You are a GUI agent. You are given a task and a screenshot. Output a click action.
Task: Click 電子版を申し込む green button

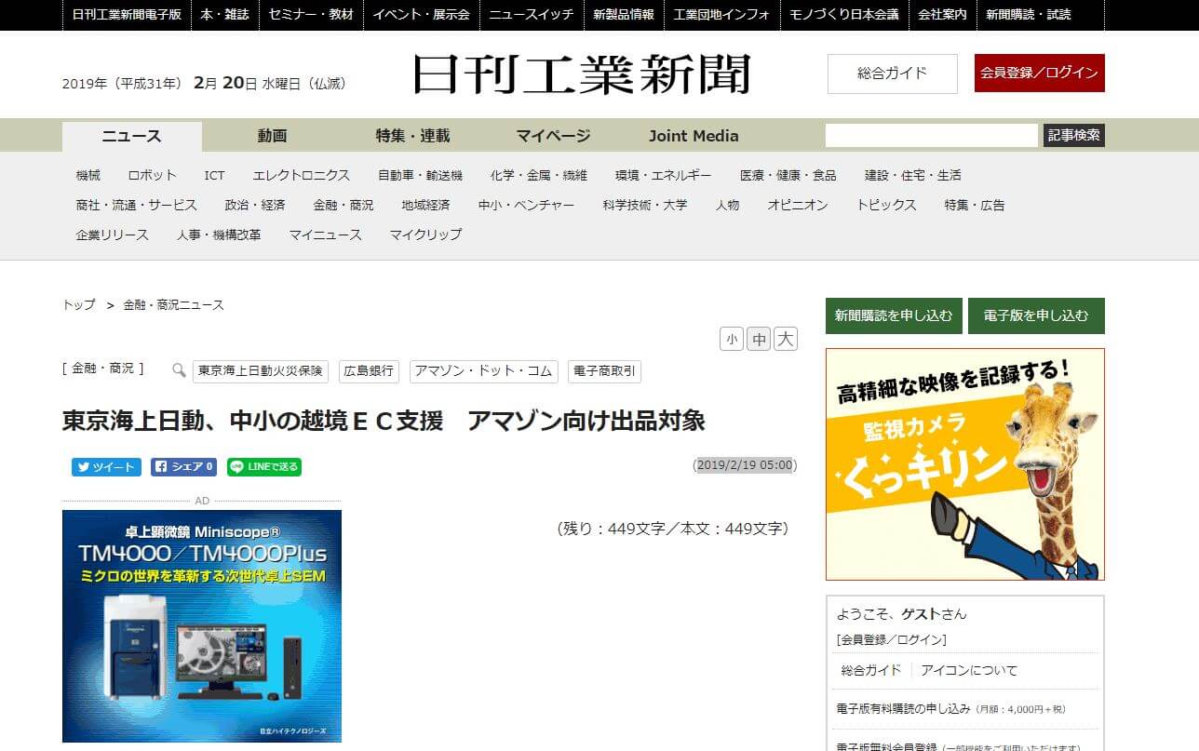pos(1036,315)
